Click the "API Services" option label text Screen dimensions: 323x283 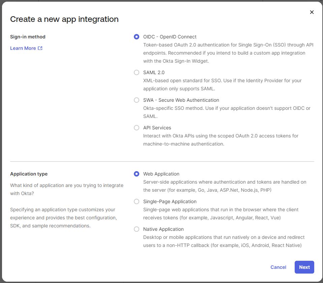[x=157, y=128]
